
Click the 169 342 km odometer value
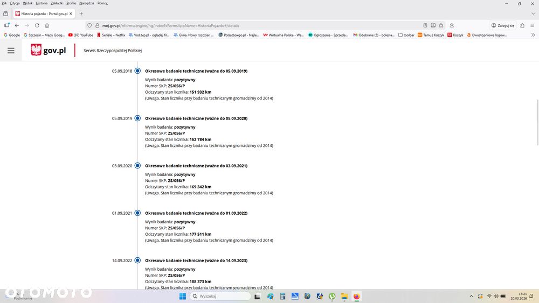(x=201, y=187)
